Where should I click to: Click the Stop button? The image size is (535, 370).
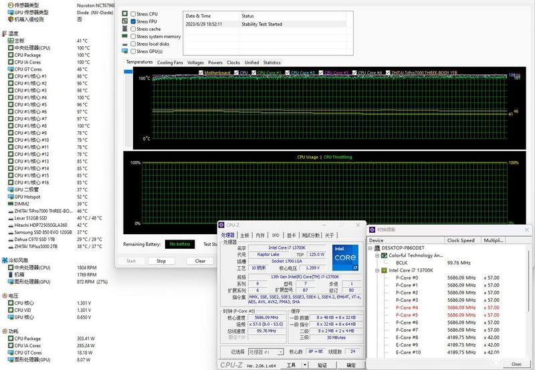[161, 261]
